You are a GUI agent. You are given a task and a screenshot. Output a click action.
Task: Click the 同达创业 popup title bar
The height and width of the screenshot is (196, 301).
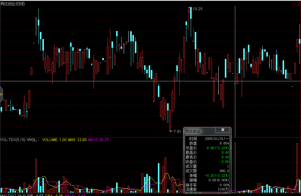[200, 131]
